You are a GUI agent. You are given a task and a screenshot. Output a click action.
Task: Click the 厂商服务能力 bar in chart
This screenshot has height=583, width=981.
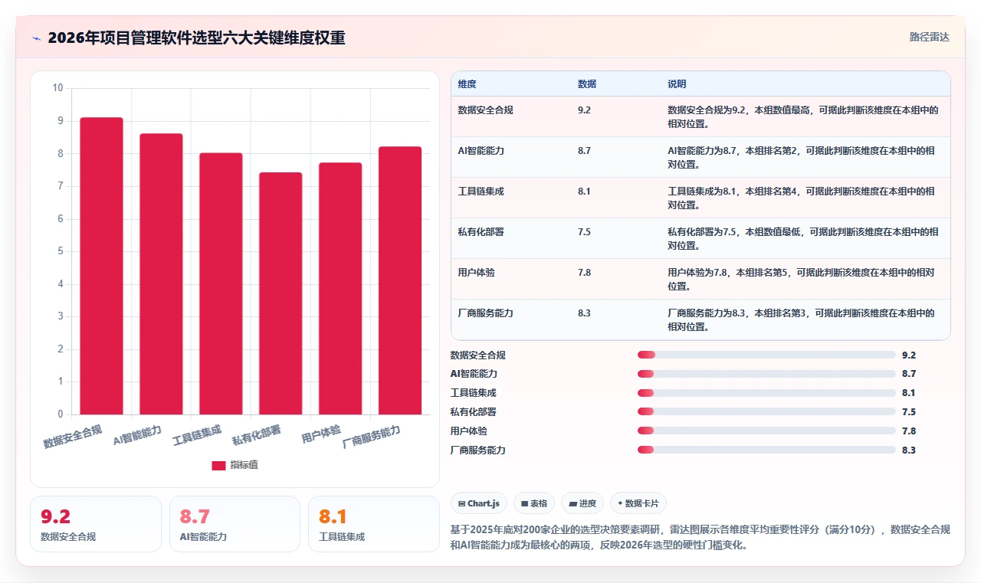(400, 280)
